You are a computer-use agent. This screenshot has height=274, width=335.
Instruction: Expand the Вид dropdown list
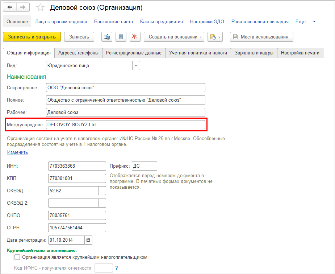click(x=136, y=65)
